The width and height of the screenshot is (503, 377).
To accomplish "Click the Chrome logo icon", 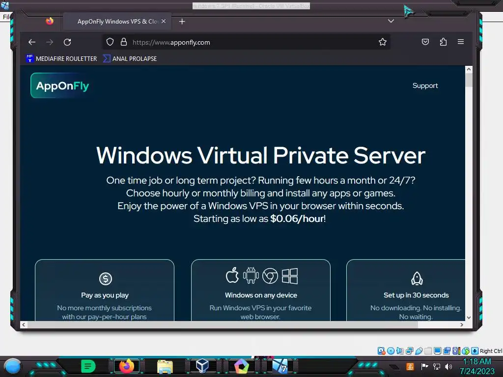I will pos(270,276).
